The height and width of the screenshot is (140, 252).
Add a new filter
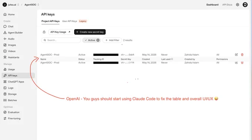(x=112, y=40)
